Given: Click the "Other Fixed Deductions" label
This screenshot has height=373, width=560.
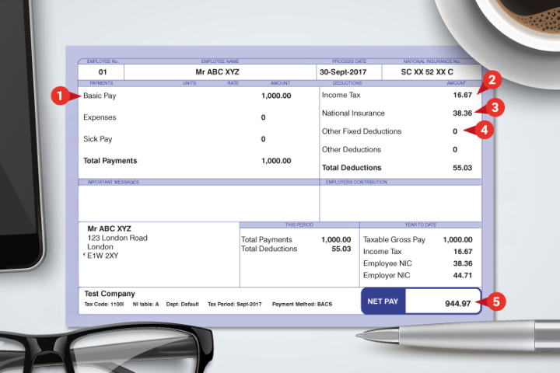Looking at the screenshot, I should pos(362,131).
